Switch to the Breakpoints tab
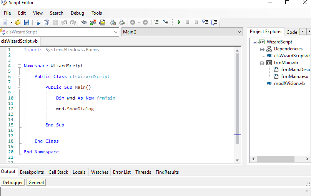The height and width of the screenshot is (196, 311). (x=32, y=172)
